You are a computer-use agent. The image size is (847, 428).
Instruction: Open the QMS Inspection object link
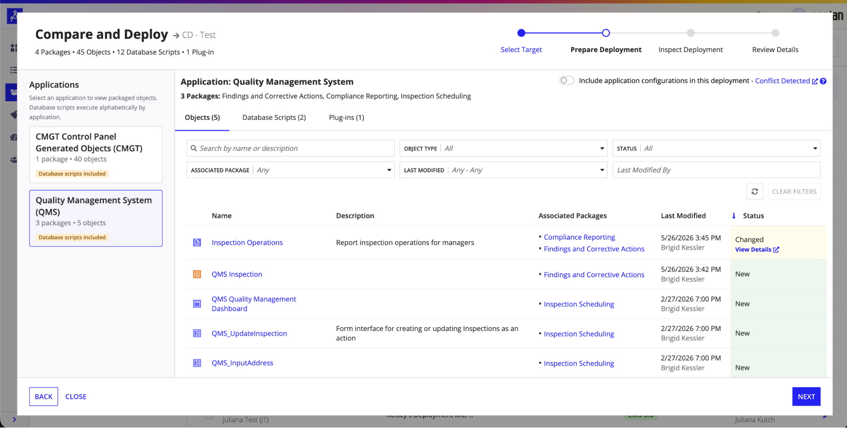pos(237,274)
